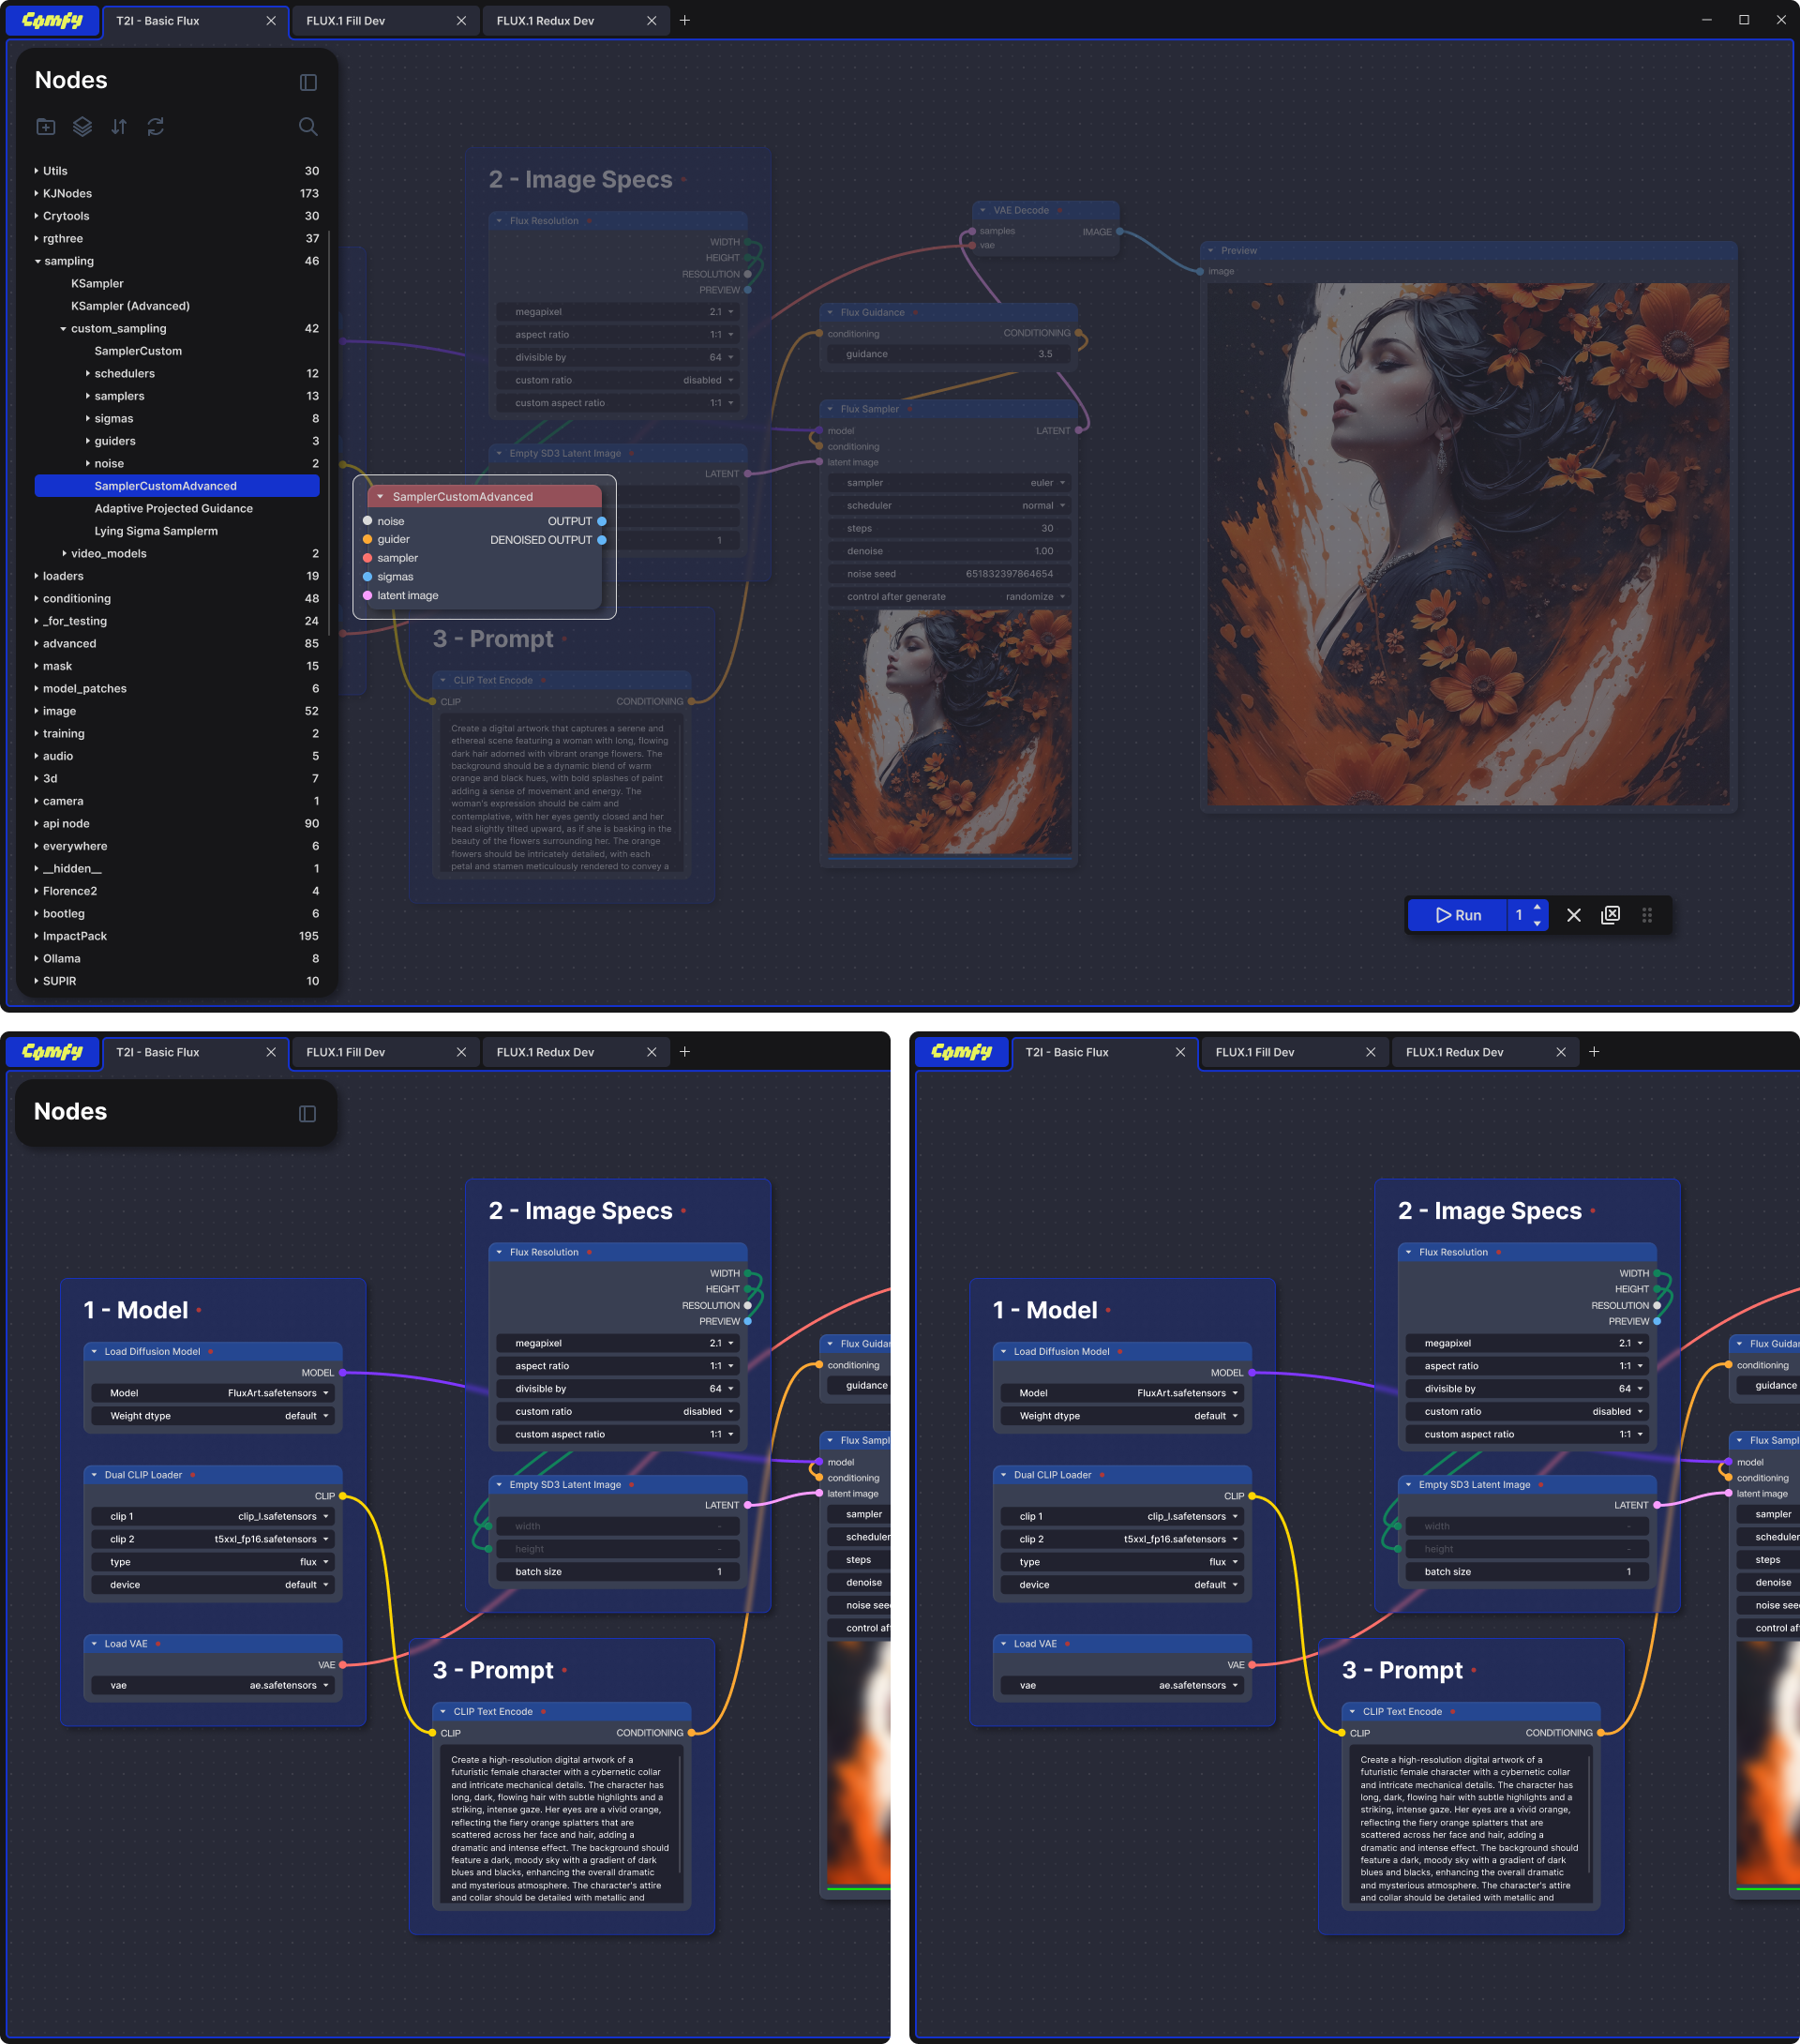Click the clear queue icon beside Run

point(1610,915)
